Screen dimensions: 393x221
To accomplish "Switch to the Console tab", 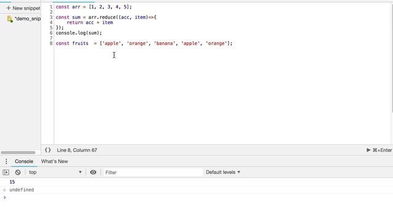I will [x=24, y=161].
